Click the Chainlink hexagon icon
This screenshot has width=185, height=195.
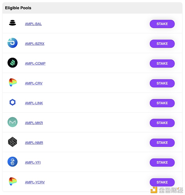click(12, 102)
